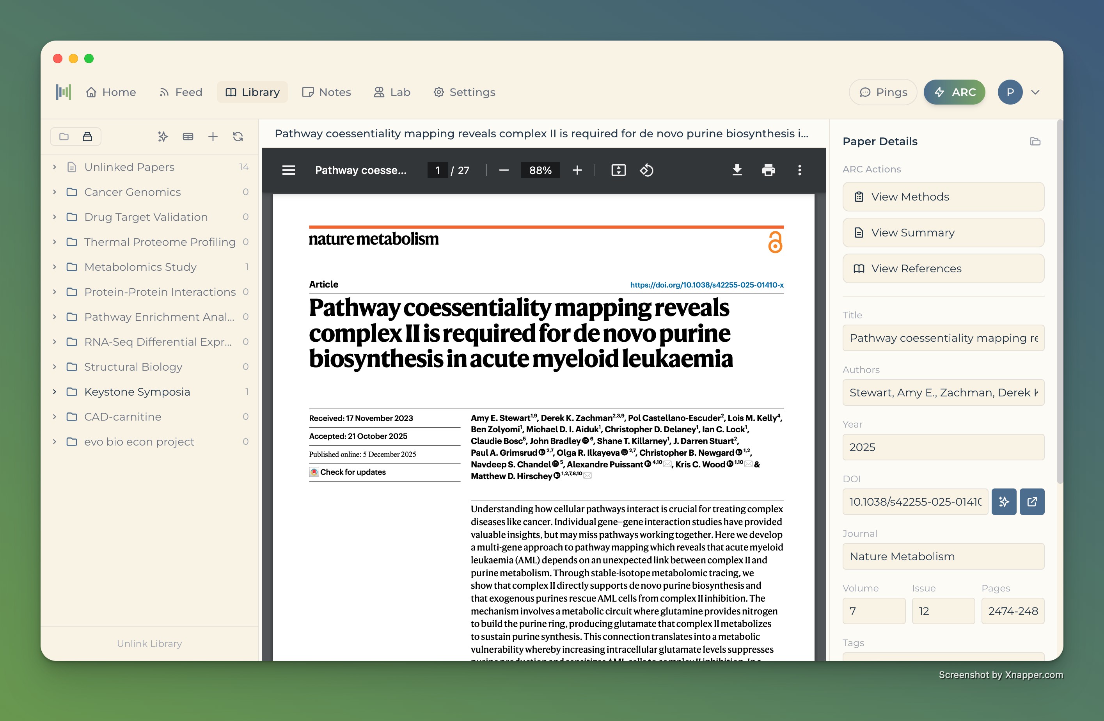Screen dimensions: 1104x721
Task: Expand the Keystone Symposia folder
Action: (54, 392)
